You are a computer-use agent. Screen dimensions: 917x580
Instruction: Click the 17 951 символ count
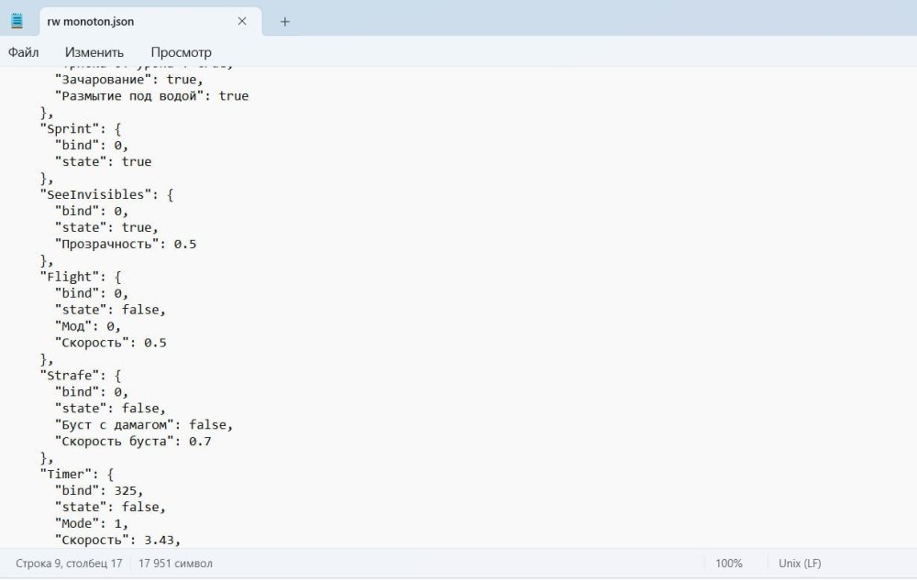pyautogui.click(x=175, y=564)
